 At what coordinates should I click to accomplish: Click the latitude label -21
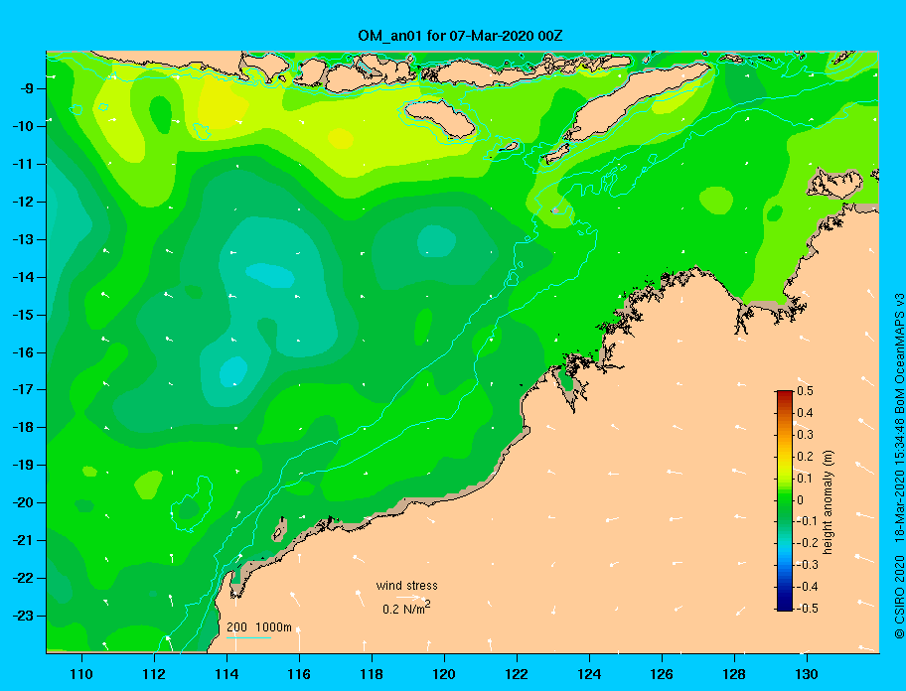23,540
